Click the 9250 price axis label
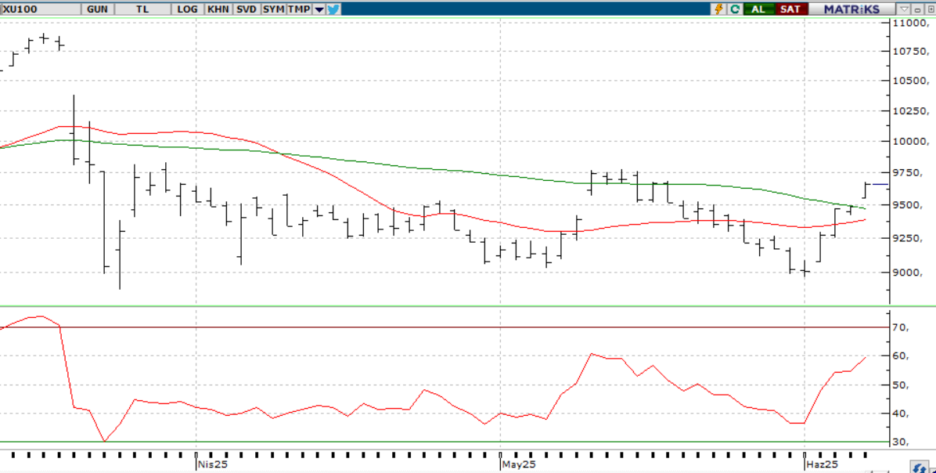Viewport: 936px width, 473px height. click(x=907, y=238)
